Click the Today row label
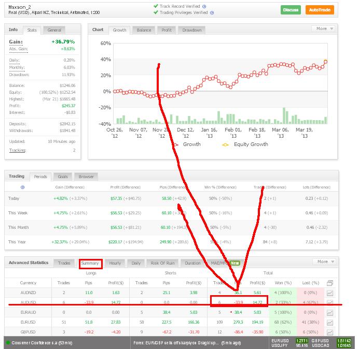This screenshot has width=358, height=349. pyautogui.click(x=13, y=198)
